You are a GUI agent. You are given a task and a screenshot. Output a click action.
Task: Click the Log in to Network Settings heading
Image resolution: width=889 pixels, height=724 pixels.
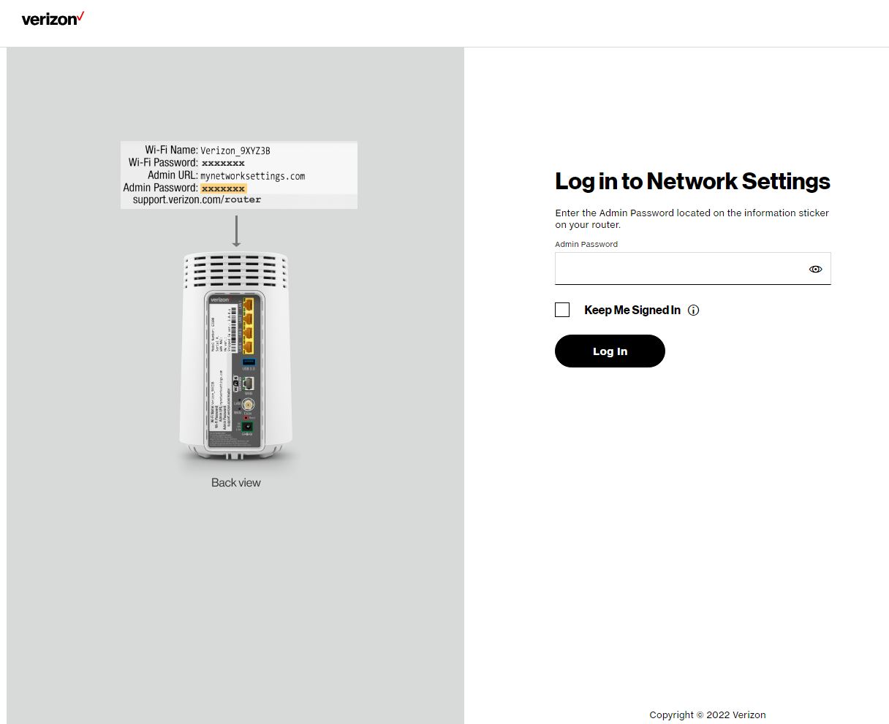692,181
